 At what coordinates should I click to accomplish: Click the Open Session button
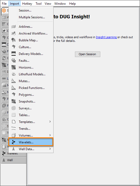point(87,54)
